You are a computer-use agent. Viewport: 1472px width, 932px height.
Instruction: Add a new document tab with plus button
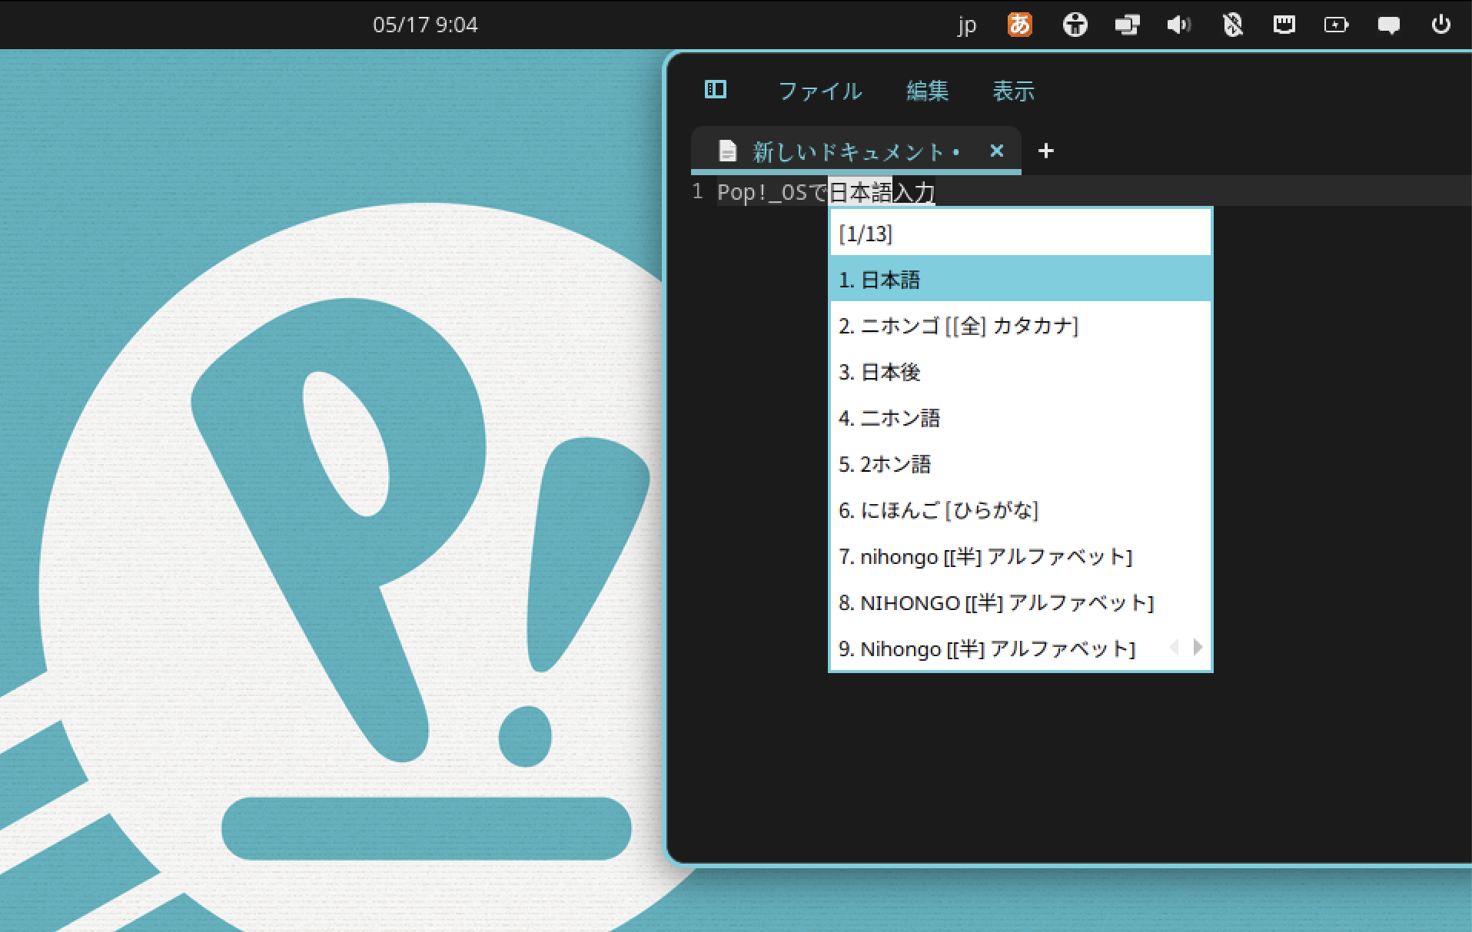1045,151
